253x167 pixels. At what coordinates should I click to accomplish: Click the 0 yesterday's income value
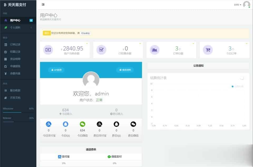116,110
